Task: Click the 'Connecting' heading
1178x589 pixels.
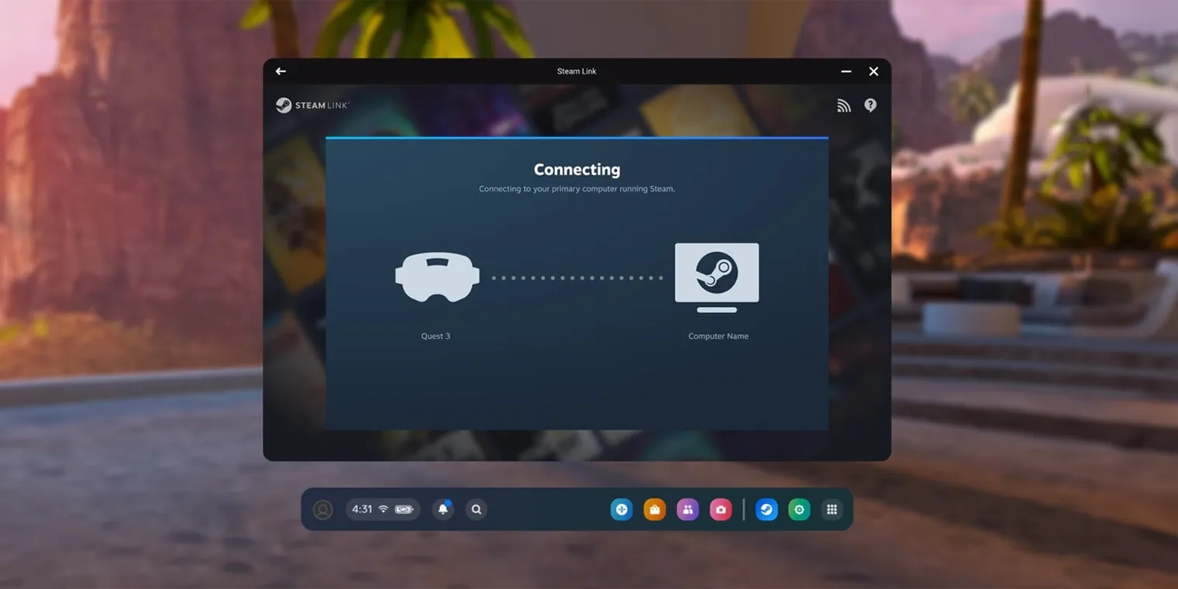Action: pyautogui.click(x=577, y=170)
